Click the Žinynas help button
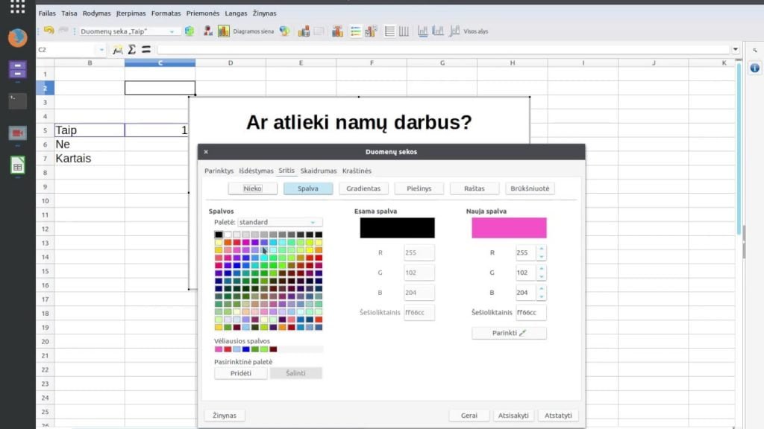This screenshot has width=764, height=429. click(224, 416)
